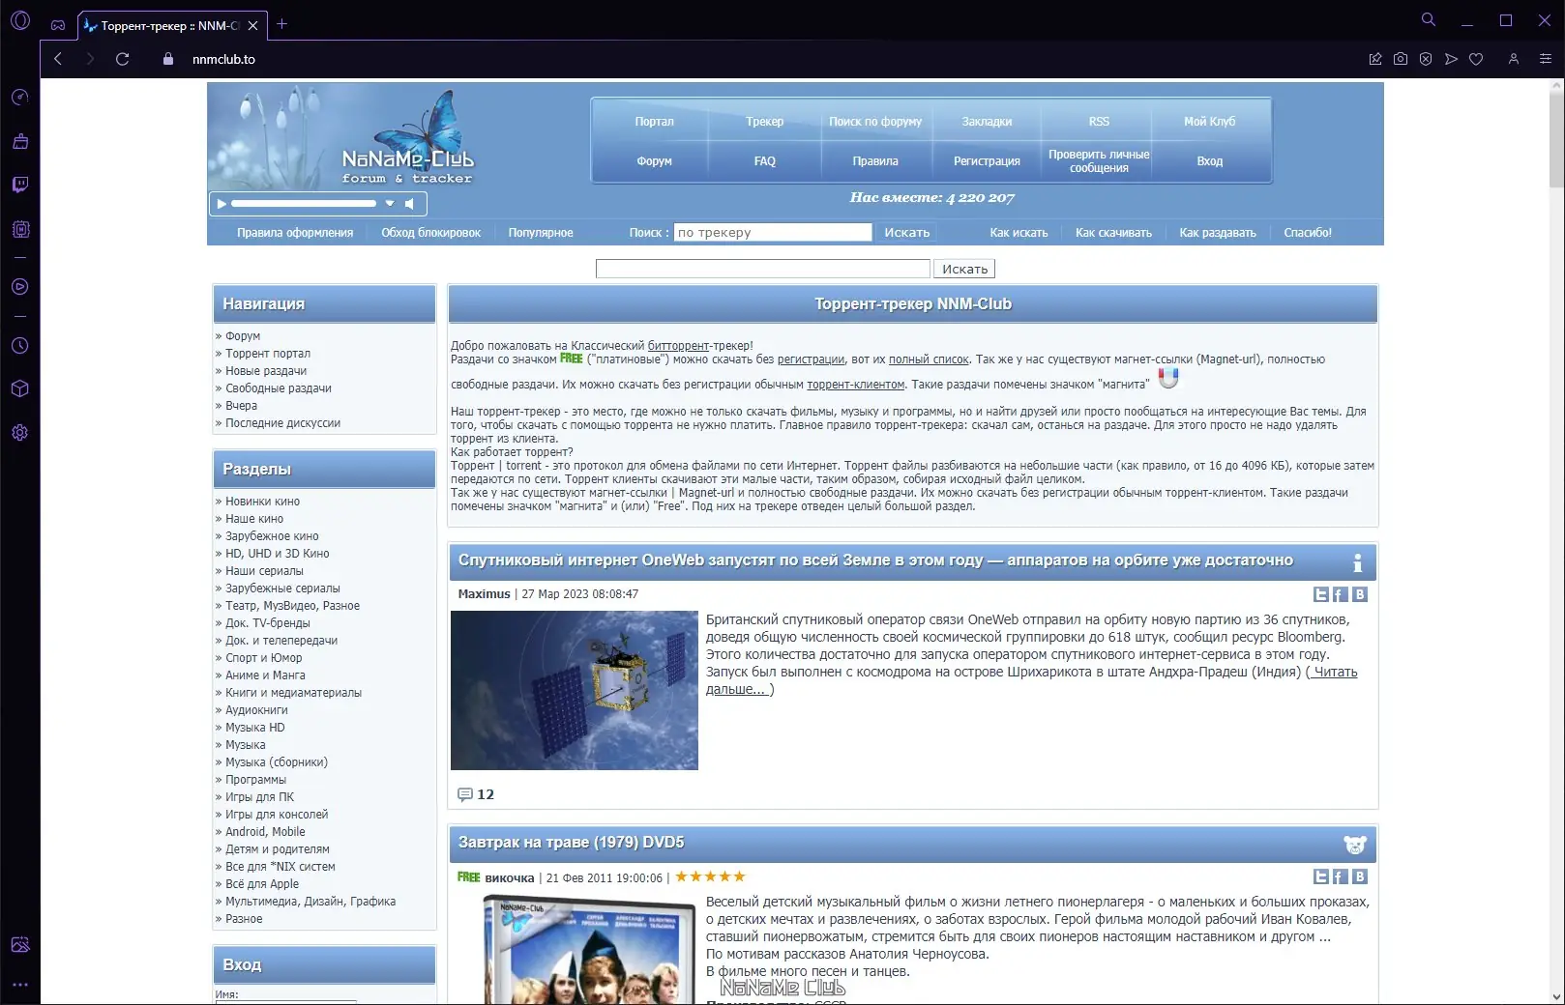1565x1005 pixels.
Task: Click the five-star rating of Завтрак на траве
Action: click(710, 877)
